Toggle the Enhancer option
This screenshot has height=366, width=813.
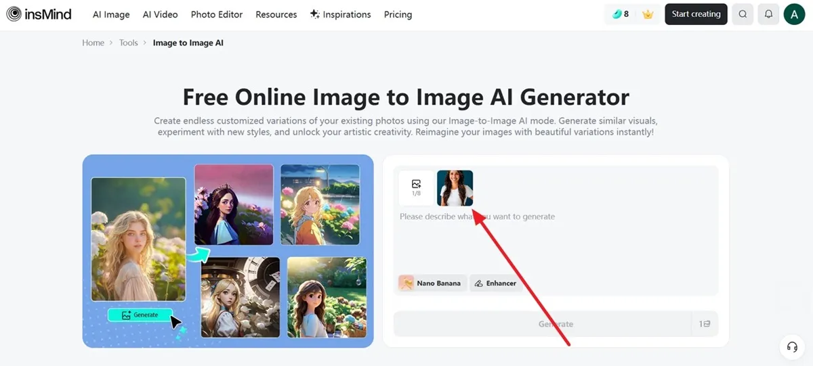[x=495, y=283]
